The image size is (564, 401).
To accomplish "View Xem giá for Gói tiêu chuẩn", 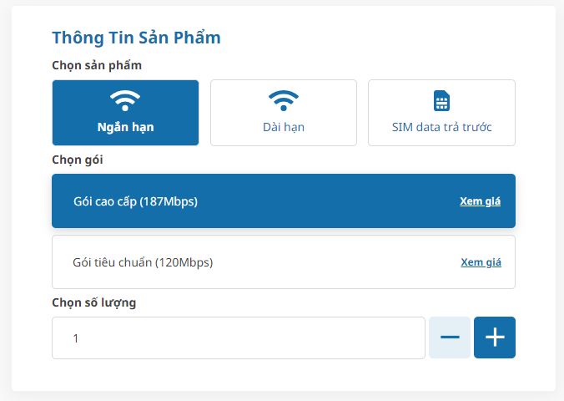I will click(481, 262).
